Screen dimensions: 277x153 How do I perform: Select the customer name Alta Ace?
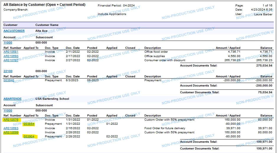tap(41, 31)
